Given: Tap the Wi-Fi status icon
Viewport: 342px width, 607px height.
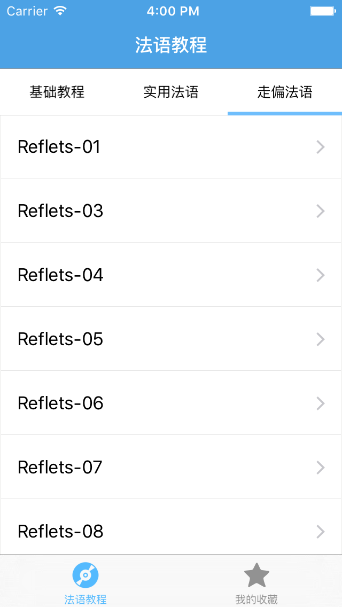Looking at the screenshot, I should 60,11.
